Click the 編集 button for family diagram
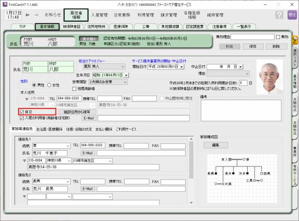 215,145
